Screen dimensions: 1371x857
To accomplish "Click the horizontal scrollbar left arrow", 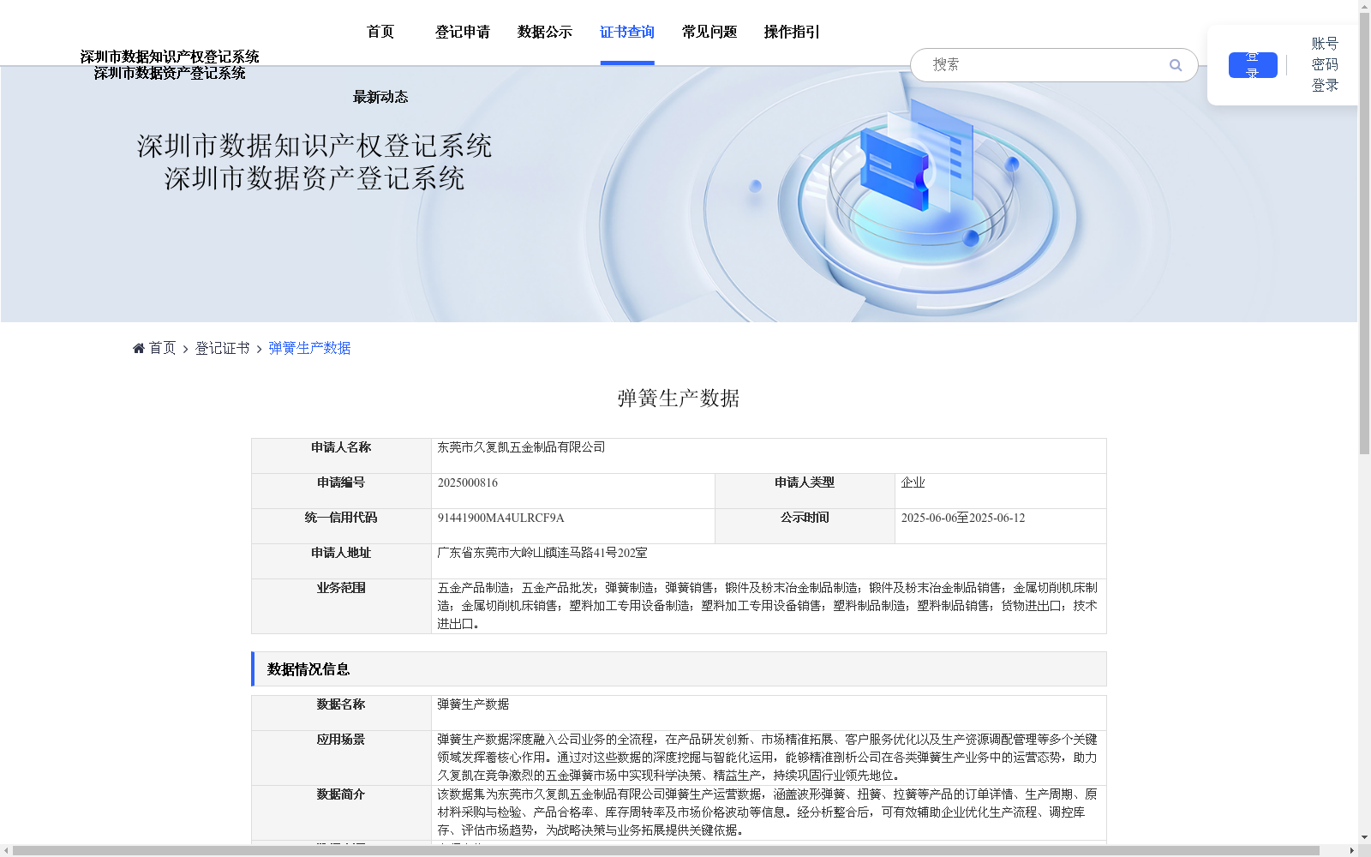I will click(x=6, y=850).
